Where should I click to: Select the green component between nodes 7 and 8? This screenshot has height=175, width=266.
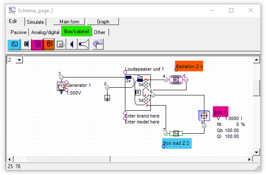[175, 133]
